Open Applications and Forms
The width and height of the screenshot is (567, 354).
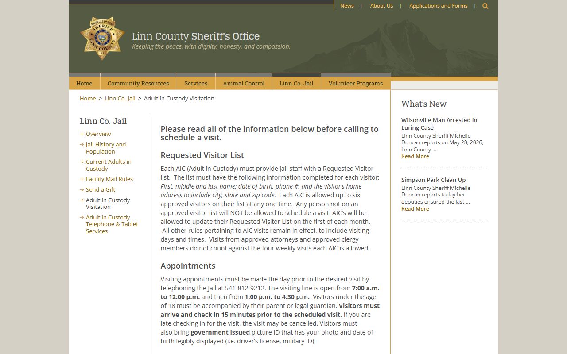pos(438,6)
